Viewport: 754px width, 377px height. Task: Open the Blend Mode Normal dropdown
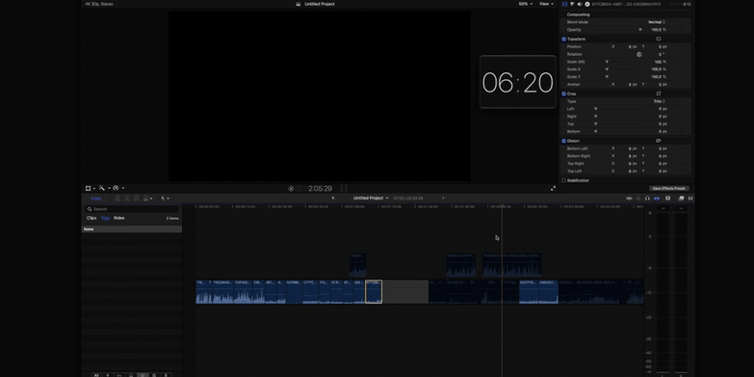tap(657, 22)
